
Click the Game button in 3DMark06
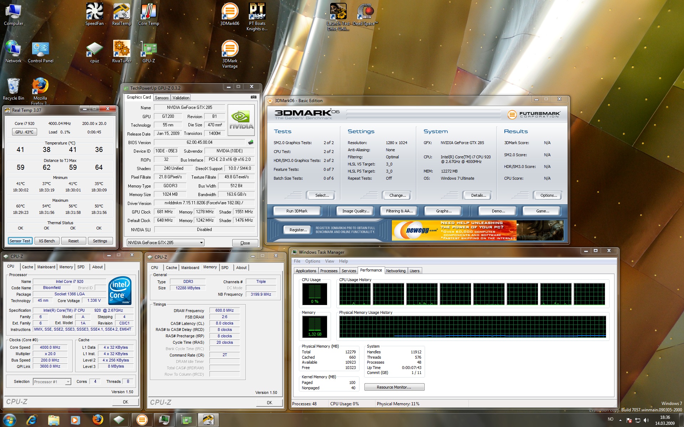(x=543, y=211)
